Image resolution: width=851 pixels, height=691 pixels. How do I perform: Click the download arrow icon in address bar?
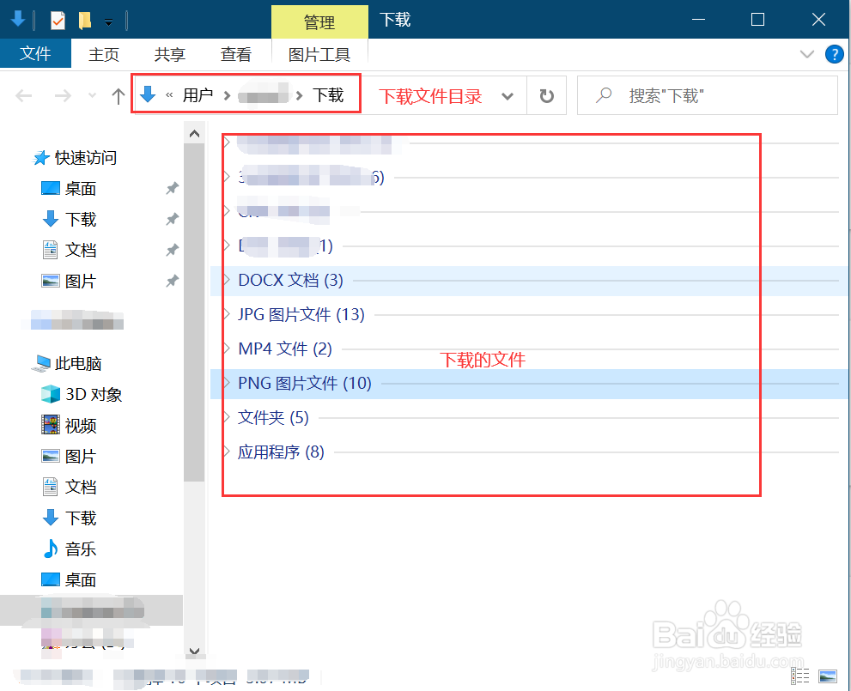click(148, 94)
